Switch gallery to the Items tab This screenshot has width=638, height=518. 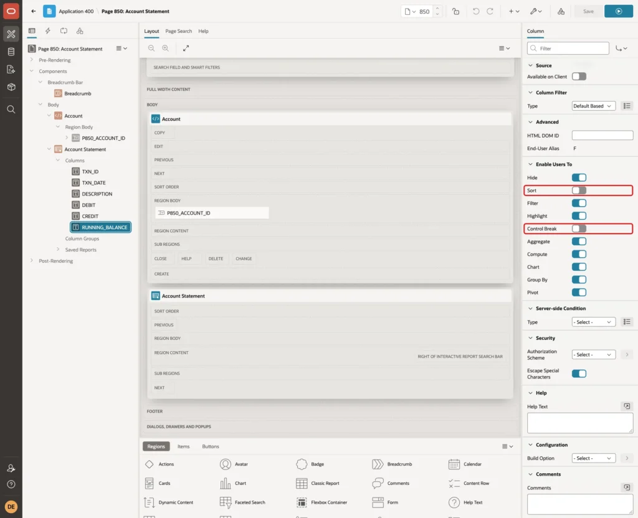coord(184,446)
